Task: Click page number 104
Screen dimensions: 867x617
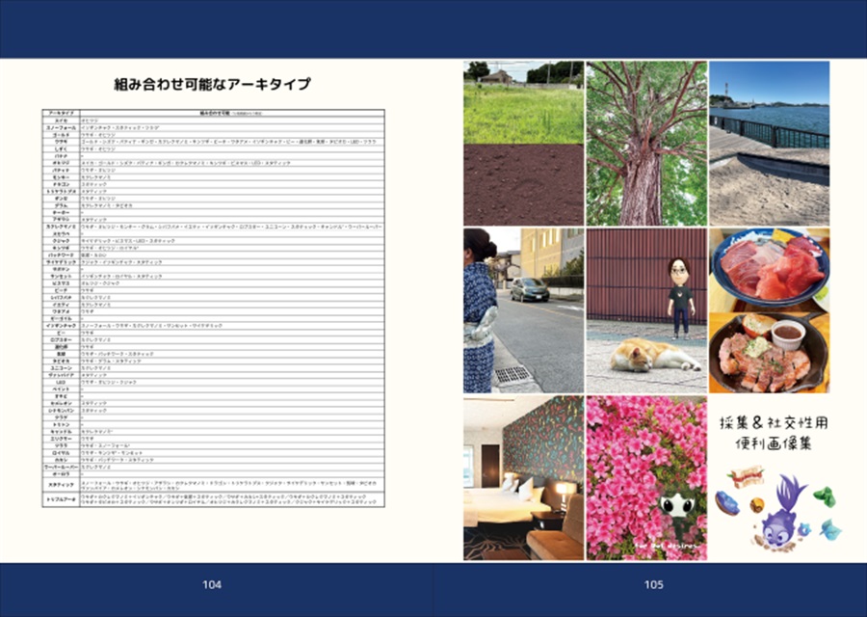Action: point(212,584)
